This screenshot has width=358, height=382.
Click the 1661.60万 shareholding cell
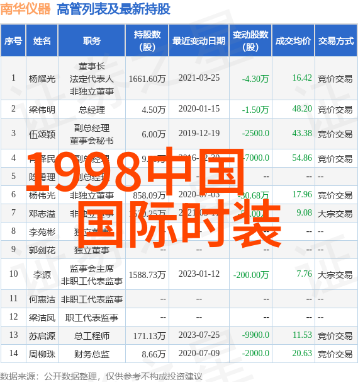click(147, 79)
